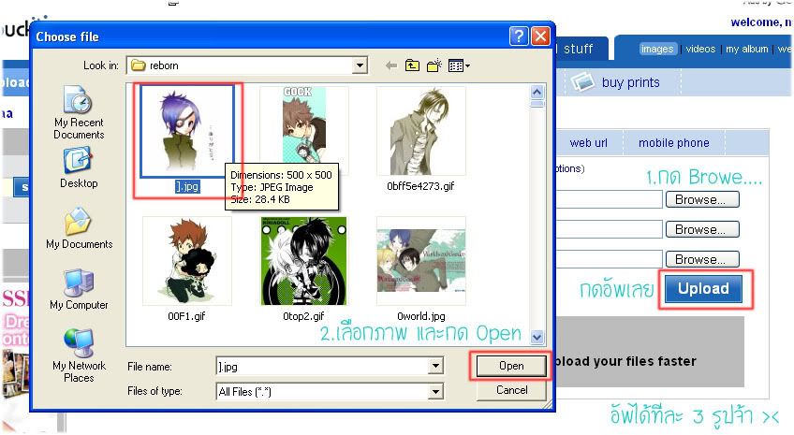Select the 0top2.gif thumbnail
Viewport: 794px width, 435px height.
[x=303, y=261]
